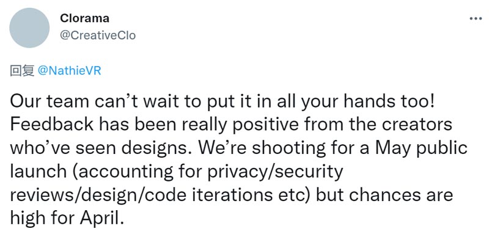Open the Clorama display name
The width and height of the screenshot is (489, 234).
(x=84, y=18)
